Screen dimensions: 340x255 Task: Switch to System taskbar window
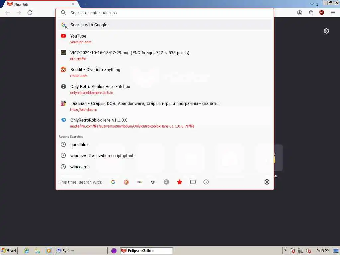pyautogui.click(x=81, y=251)
